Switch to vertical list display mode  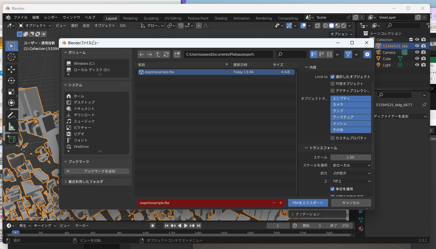click(314, 54)
